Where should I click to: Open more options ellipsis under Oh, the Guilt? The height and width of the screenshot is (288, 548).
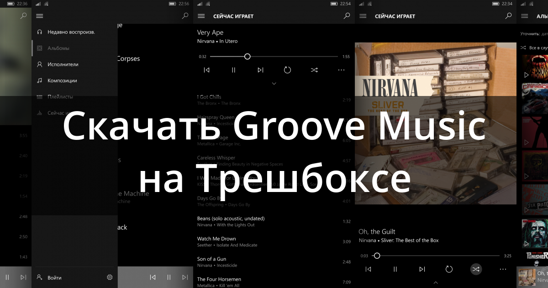point(503,269)
